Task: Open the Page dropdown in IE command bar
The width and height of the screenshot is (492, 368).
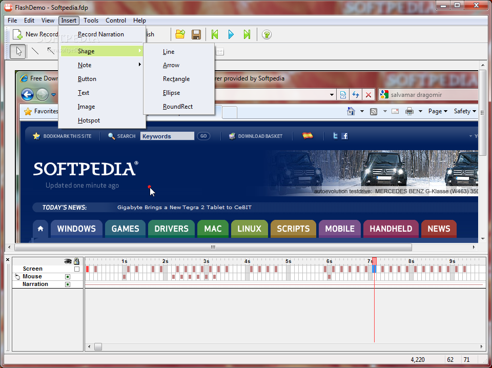Action: click(438, 111)
